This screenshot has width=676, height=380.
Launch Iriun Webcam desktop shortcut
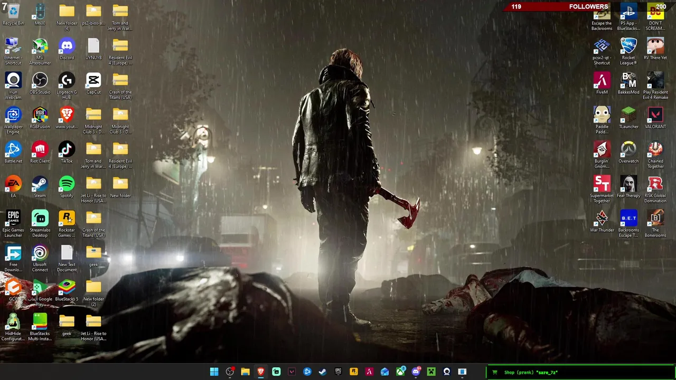(x=13, y=85)
